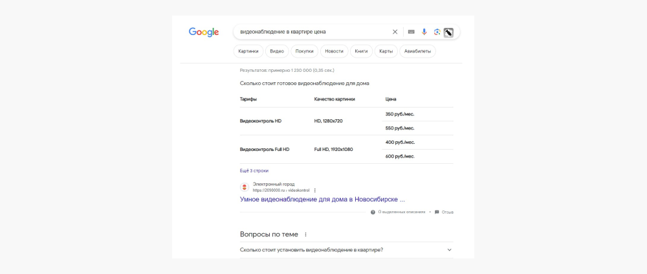
Task: Open the on-screen keyboard input tool
Action: pyautogui.click(x=411, y=32)
